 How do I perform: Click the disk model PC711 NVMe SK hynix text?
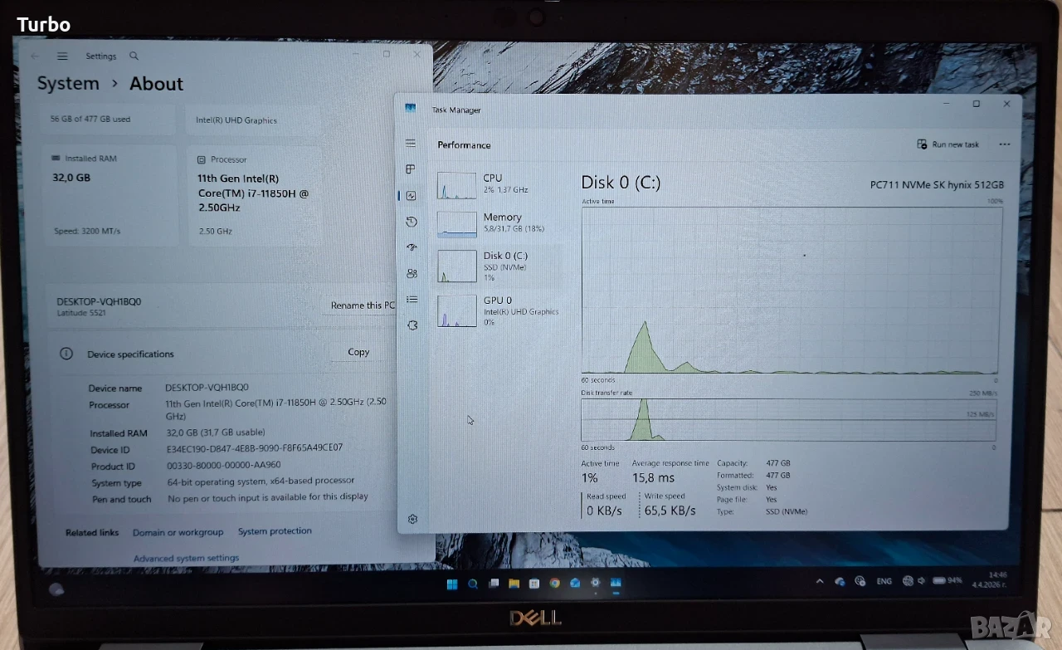[x=937, y=184]
